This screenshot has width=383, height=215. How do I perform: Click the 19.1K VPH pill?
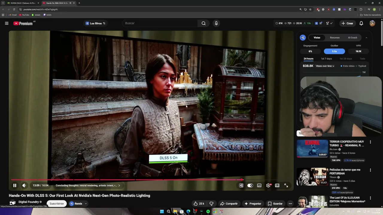pyautogui.click(x=358, y=51)
